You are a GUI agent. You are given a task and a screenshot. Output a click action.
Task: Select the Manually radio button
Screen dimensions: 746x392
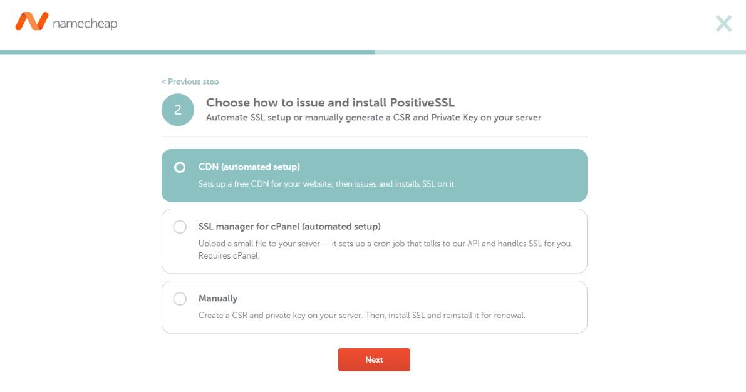click(180, 299)
